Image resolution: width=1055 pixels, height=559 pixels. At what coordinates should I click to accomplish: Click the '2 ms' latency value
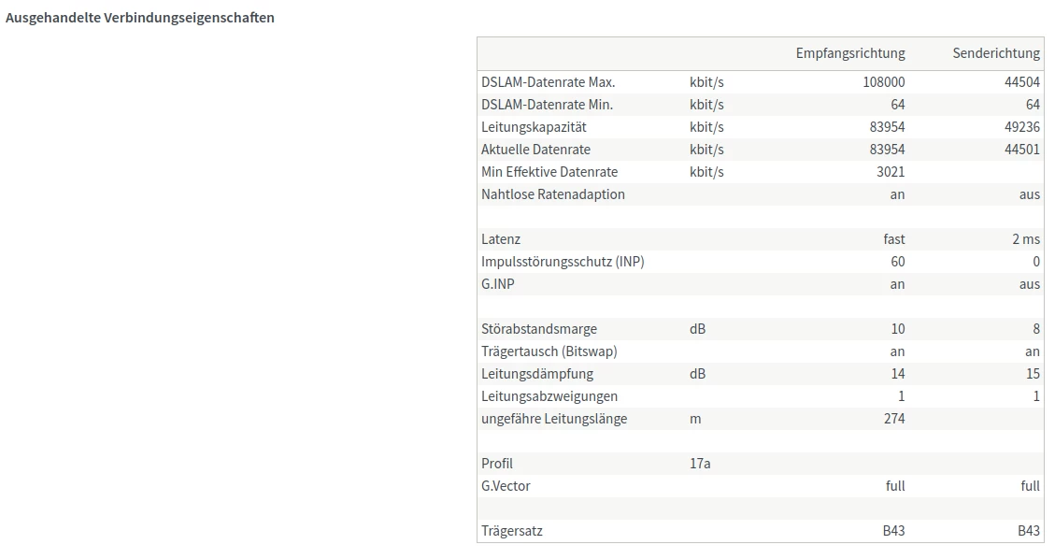pyautogui.click(x=1026, y=239)
